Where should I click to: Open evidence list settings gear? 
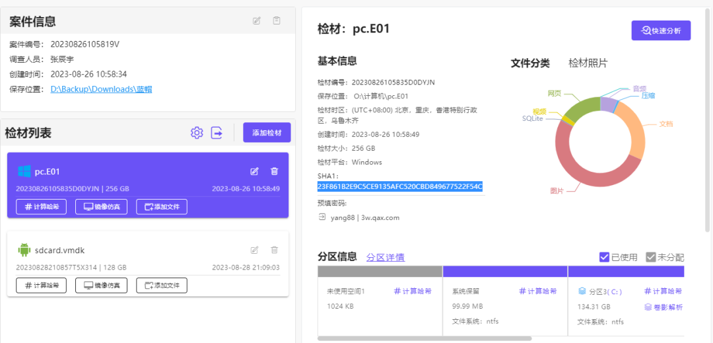pyautogui.click(x=197, y=133)
